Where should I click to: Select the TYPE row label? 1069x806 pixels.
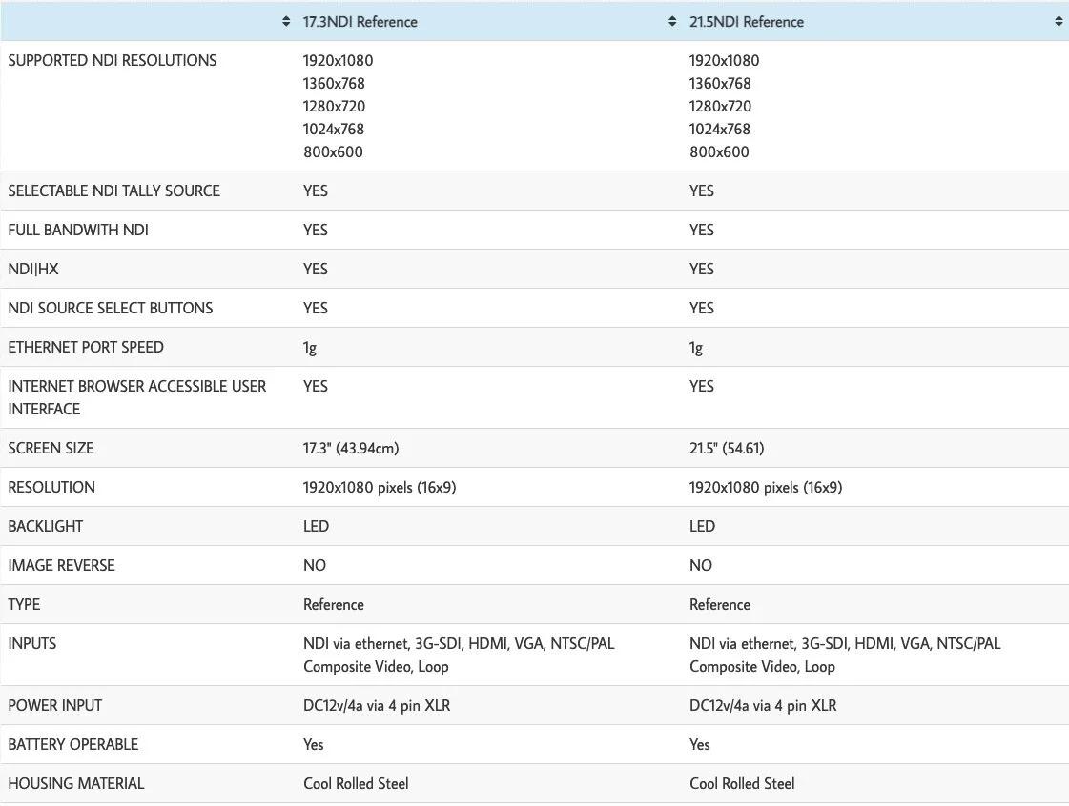(24, 604)
